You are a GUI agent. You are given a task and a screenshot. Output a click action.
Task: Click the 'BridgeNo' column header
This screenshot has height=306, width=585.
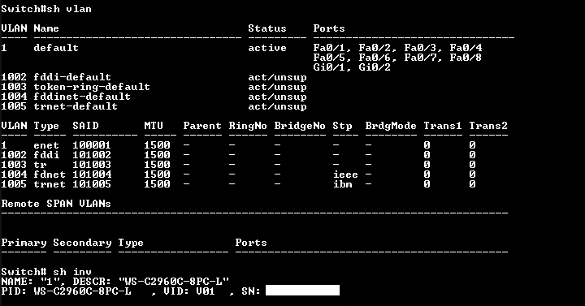[x=300, y=126]
